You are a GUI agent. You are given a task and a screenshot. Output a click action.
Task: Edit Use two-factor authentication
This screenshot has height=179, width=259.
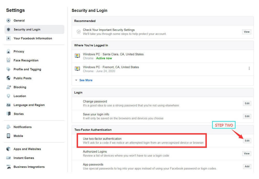247,141
